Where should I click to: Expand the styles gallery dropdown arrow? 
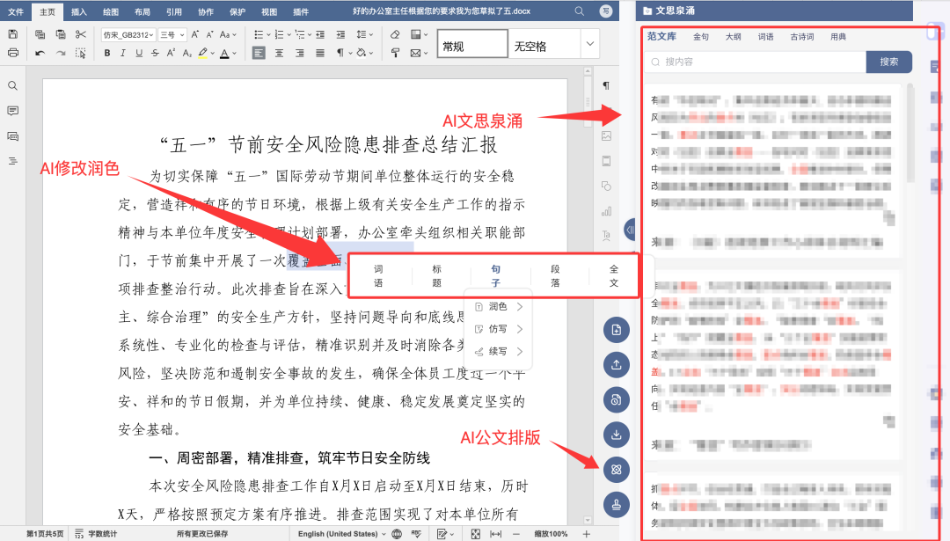pyautogui.click(x=589, y=44)
